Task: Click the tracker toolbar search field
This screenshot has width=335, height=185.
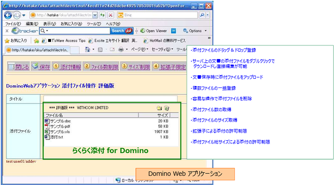Action: pyautogui.click(x=78, y=31)
